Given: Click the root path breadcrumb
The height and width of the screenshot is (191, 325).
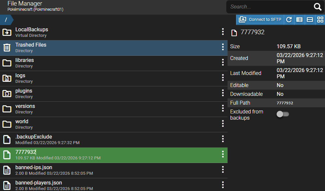Looking at the screenshot, I should [x=6, y=20].
